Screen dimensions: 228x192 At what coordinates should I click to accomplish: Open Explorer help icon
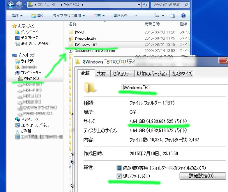click(x=183, y=16)
